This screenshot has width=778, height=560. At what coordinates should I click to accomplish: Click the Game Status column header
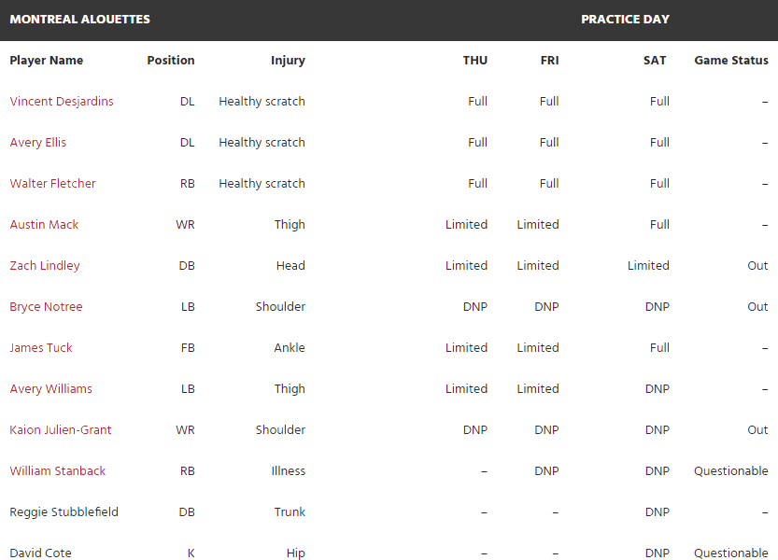pyautogui.click(x=731, y=60)
